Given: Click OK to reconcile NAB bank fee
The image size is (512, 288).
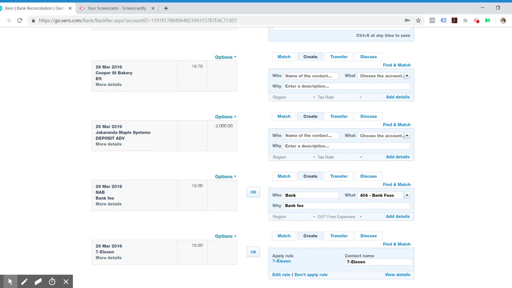Looking at the screenshot, I should [253, 192].
